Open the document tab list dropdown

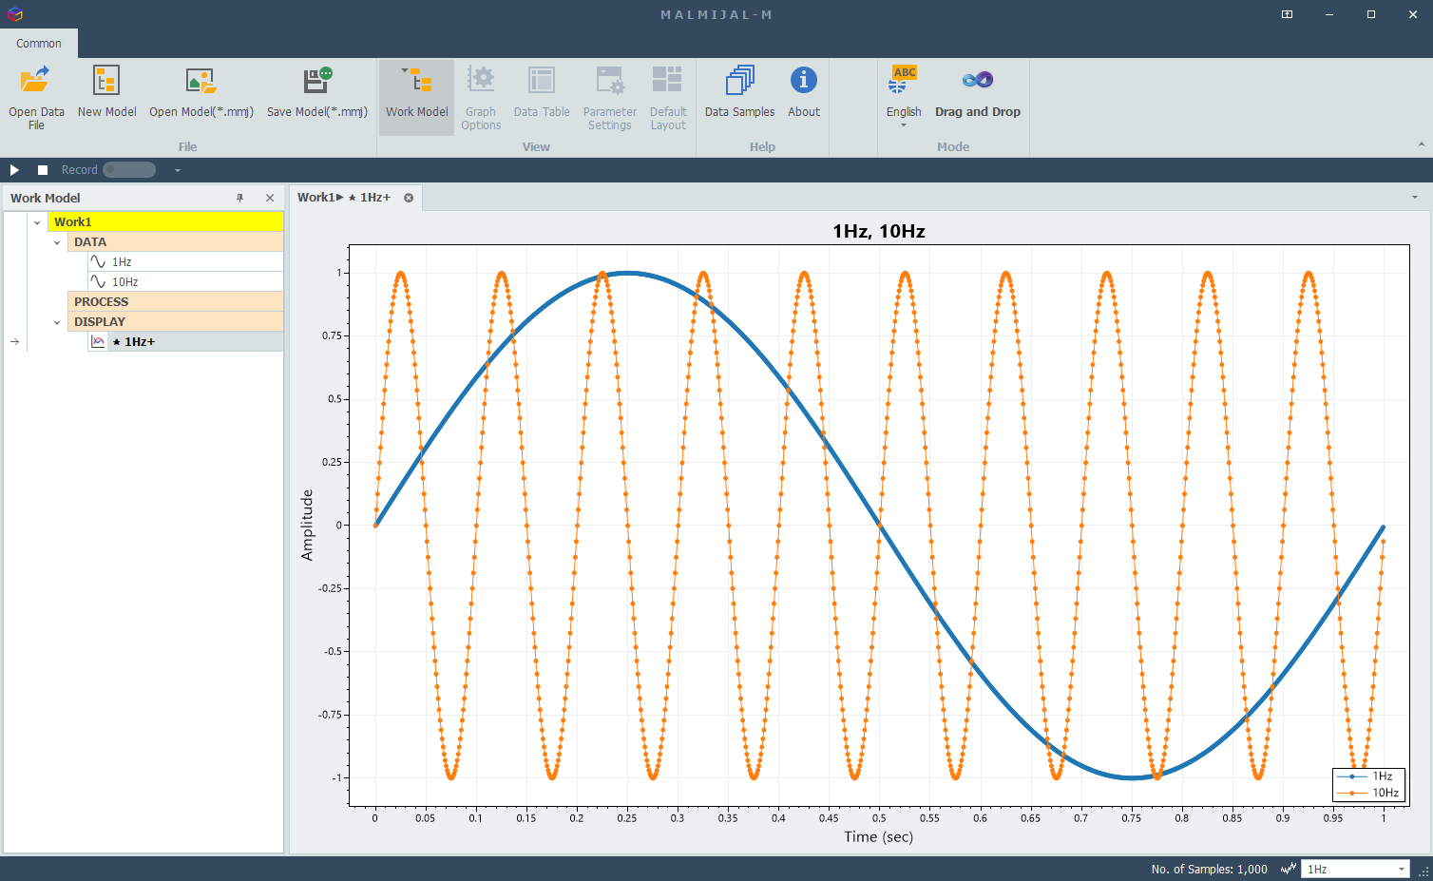point(1415,198)
